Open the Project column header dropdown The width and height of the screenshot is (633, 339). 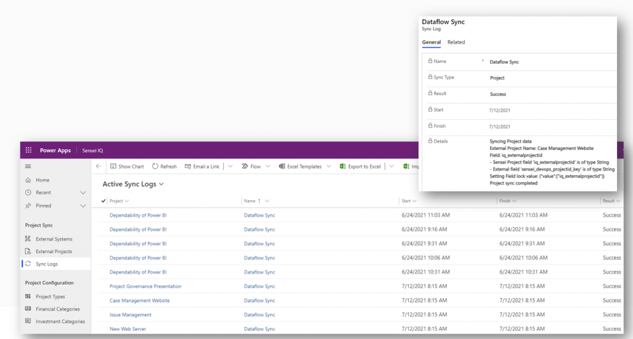coord(127,201)
